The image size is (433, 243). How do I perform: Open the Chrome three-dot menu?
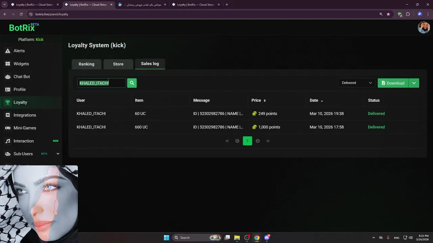coord(428,14)
